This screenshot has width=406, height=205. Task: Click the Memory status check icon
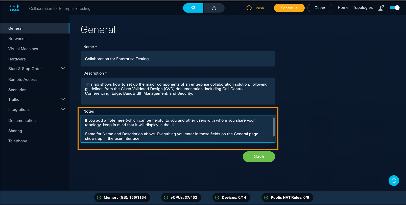click(99, 197)
